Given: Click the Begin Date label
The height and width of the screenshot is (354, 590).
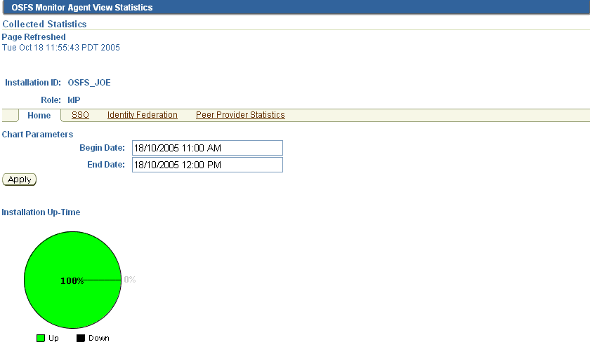Looking at the screenshot, I should 102,148.
